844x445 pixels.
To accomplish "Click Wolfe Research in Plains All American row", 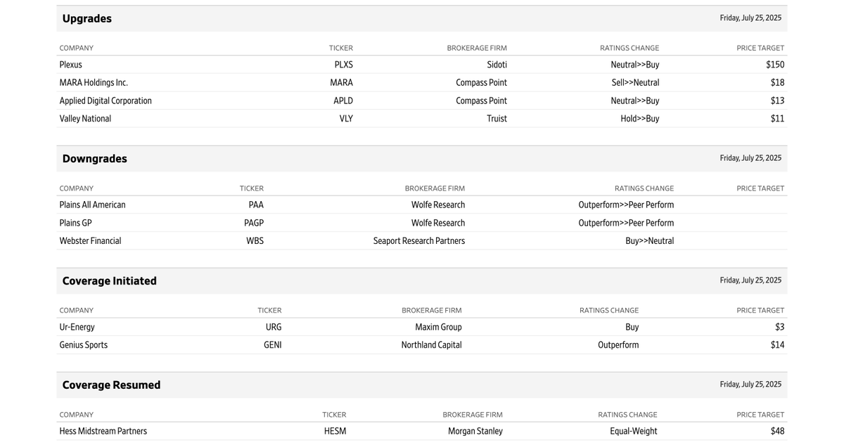I will click(438, 205).
